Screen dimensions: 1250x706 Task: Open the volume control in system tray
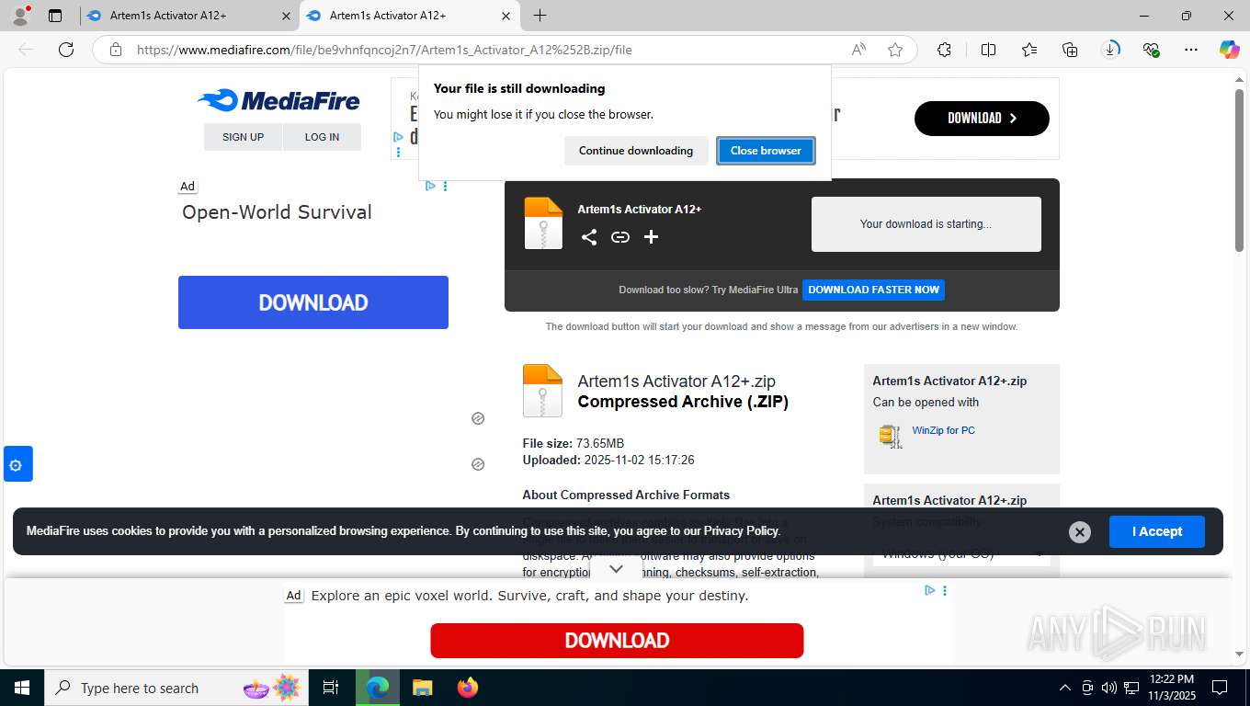(1109, 688)
